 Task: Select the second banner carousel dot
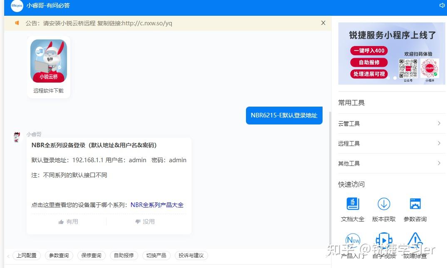(x=395, y=78)
